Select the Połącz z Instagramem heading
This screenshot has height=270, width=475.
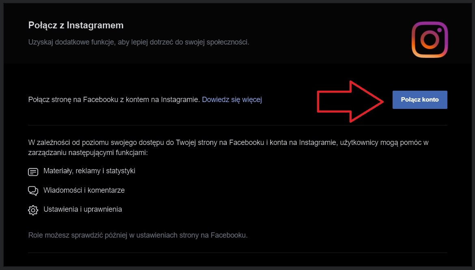(x=76, y=26)
